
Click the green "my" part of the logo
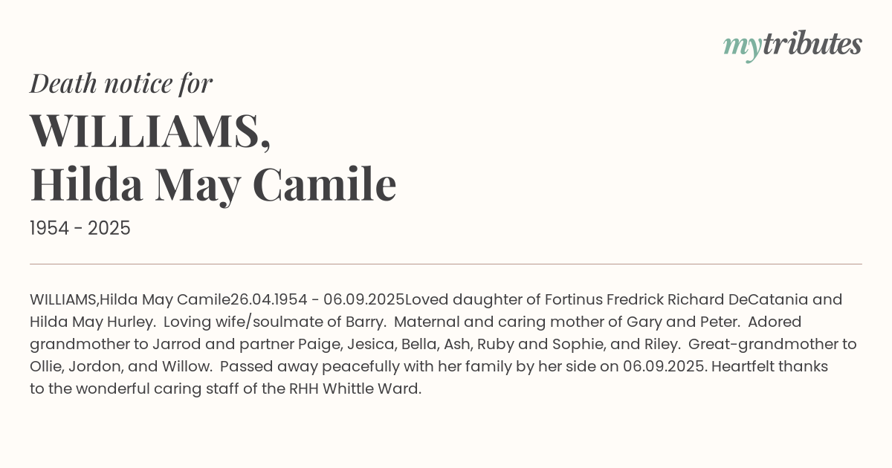[742, 46]
